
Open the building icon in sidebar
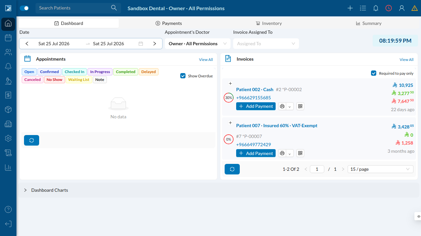coord(8,124)
